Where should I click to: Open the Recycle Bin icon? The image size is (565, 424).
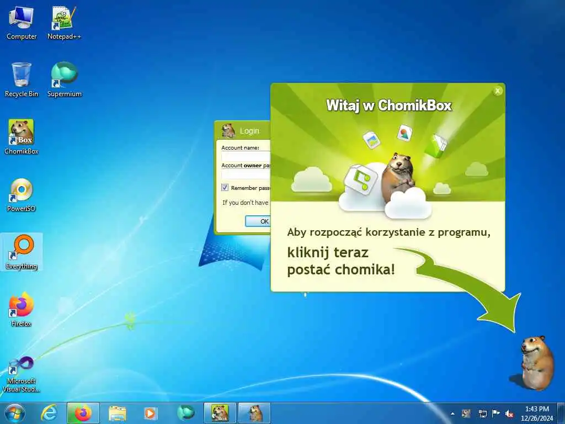click(22, 80)
